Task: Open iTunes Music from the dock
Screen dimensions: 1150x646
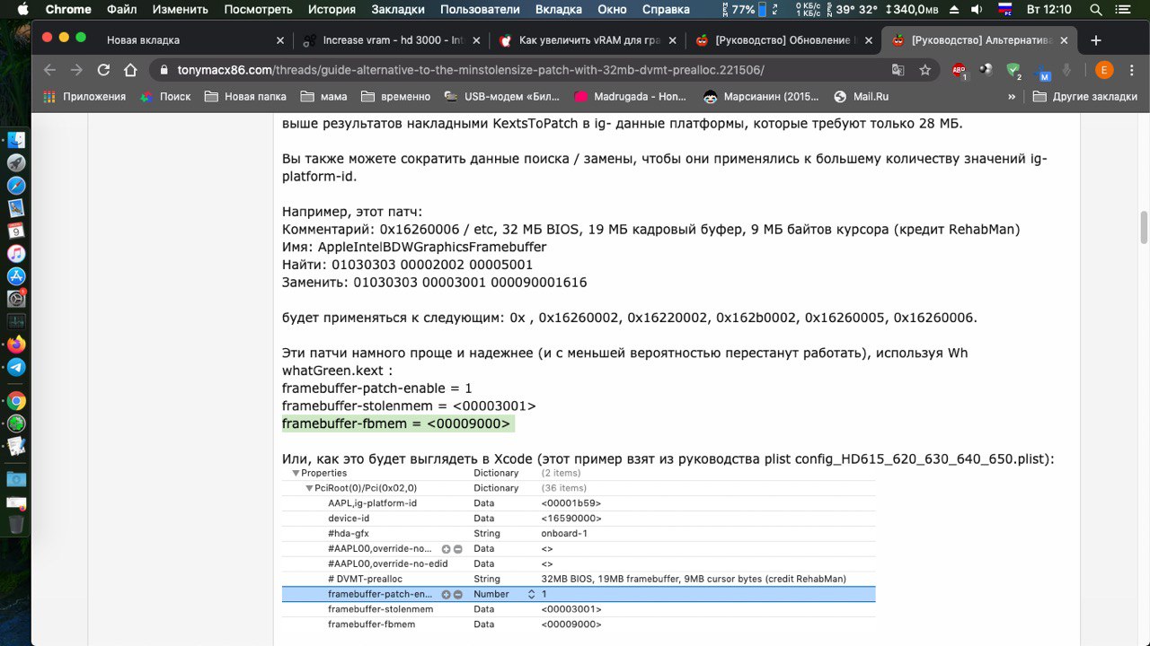Action: 16,253
